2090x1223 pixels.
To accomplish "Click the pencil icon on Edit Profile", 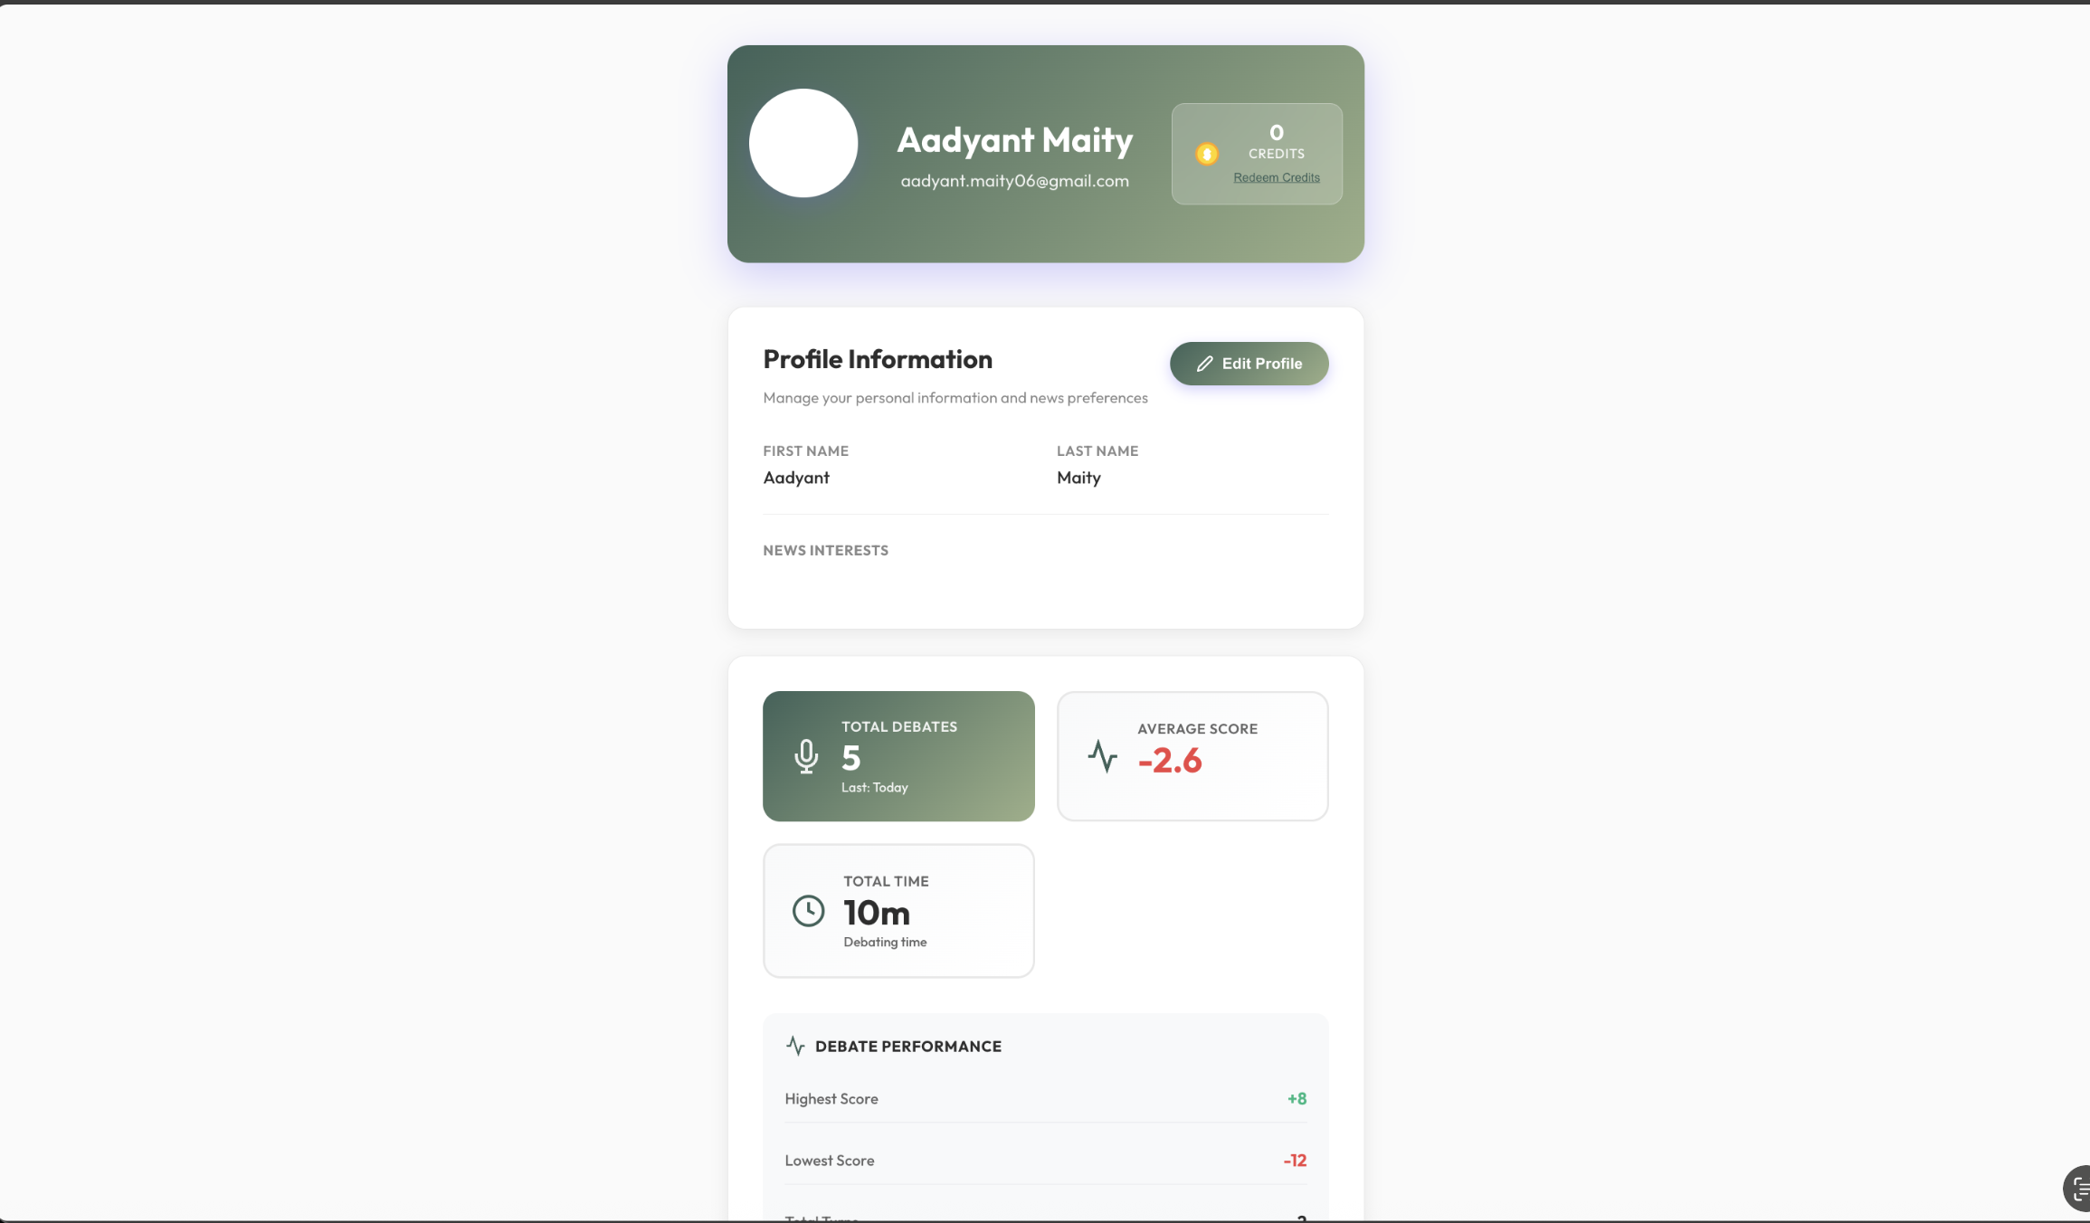I will coord(1204,364).
